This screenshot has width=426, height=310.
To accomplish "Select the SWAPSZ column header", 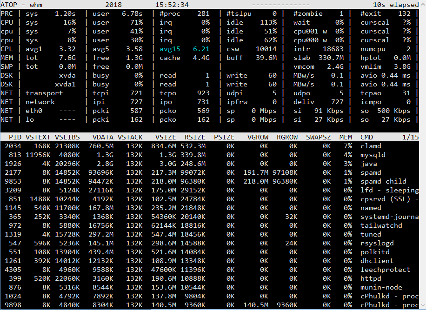I will [x=319, y=137].
